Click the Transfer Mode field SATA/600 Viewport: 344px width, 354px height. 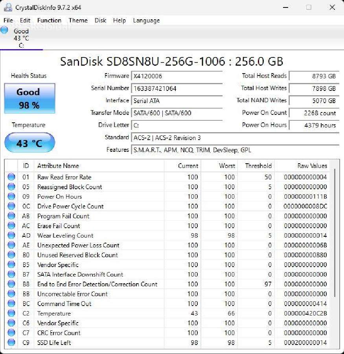click(177, 113)
